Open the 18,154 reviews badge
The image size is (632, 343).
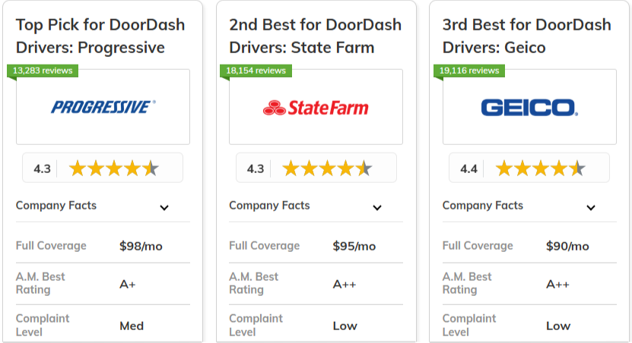click(x=256, y=71)
